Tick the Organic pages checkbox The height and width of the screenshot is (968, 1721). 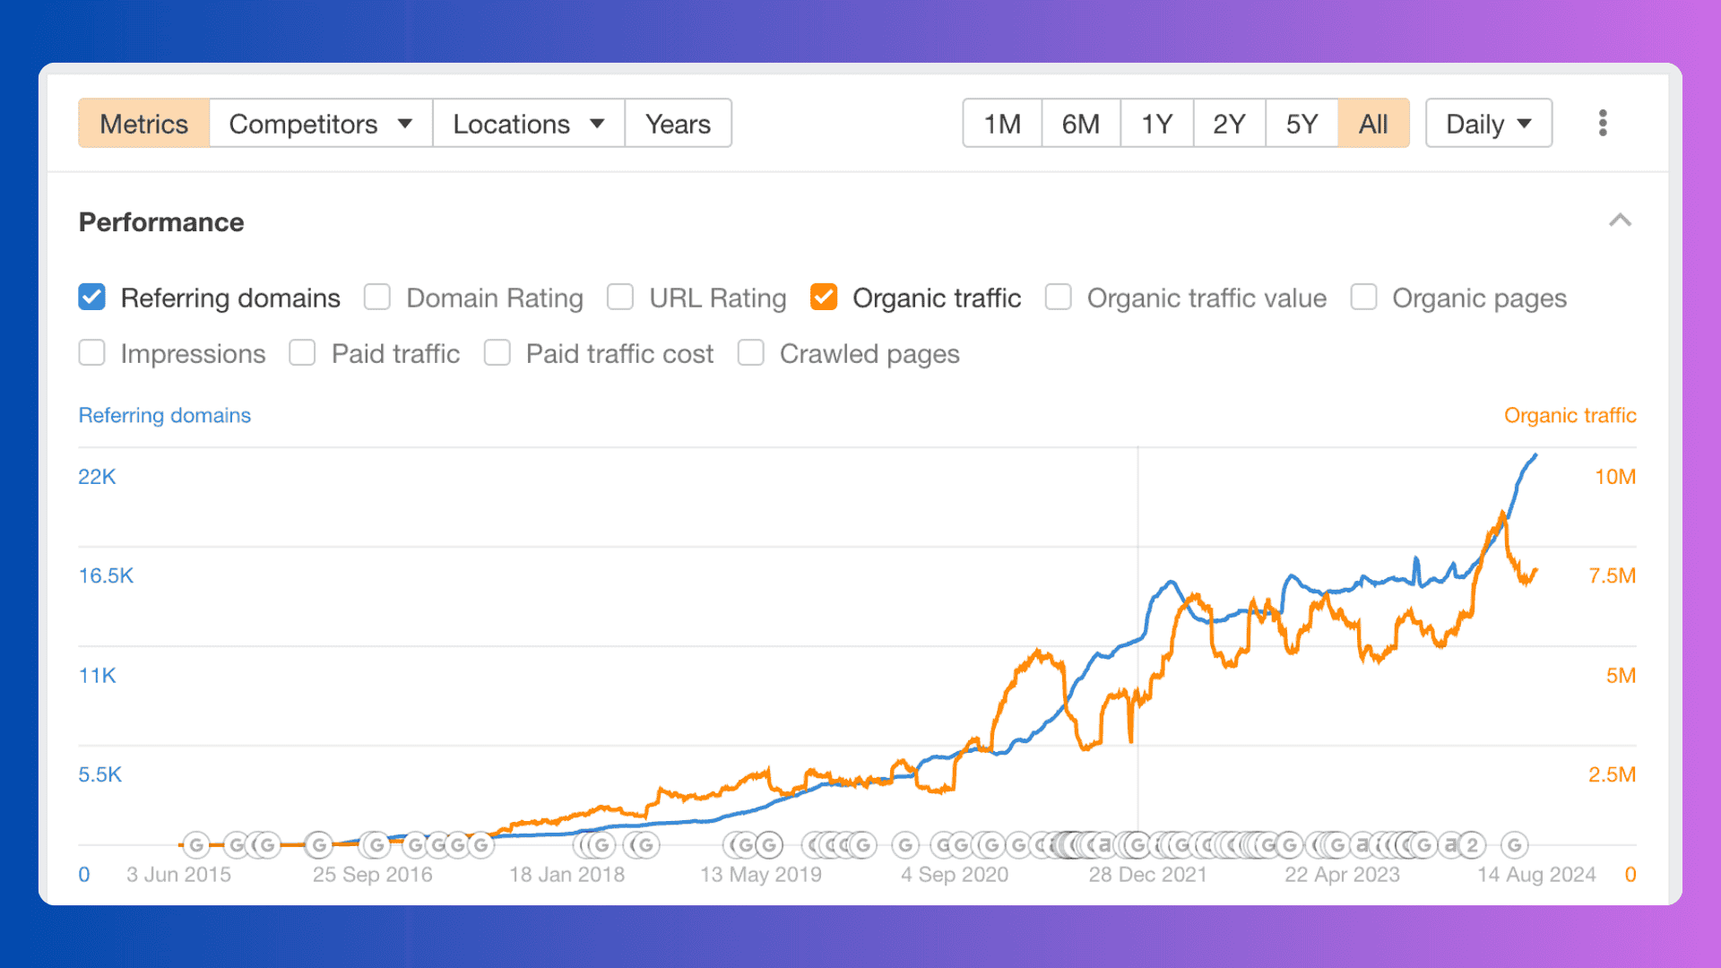1363,298
